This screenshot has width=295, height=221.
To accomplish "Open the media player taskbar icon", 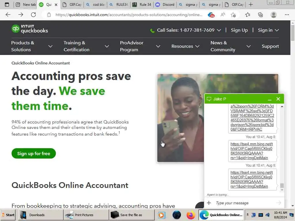I will [x=162, y=215].
